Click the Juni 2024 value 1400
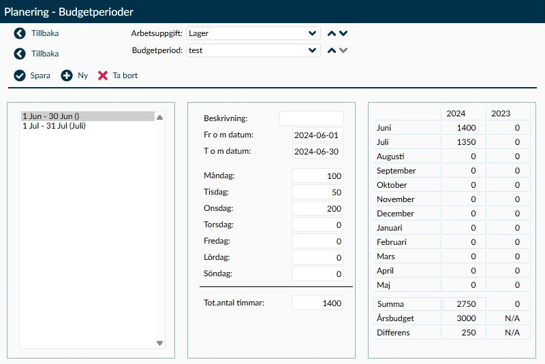Image resolution: width=545 pixels, height=364 pixels. (x=466, y=128)
